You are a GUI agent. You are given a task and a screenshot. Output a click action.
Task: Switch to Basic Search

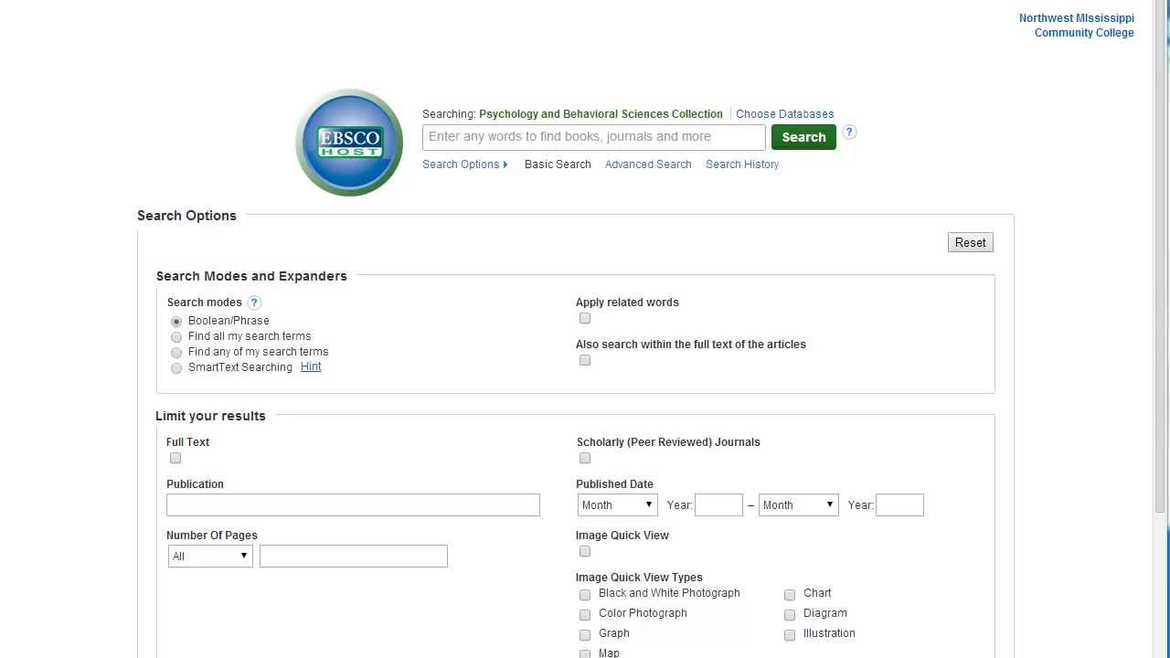[x=558, y=164]
